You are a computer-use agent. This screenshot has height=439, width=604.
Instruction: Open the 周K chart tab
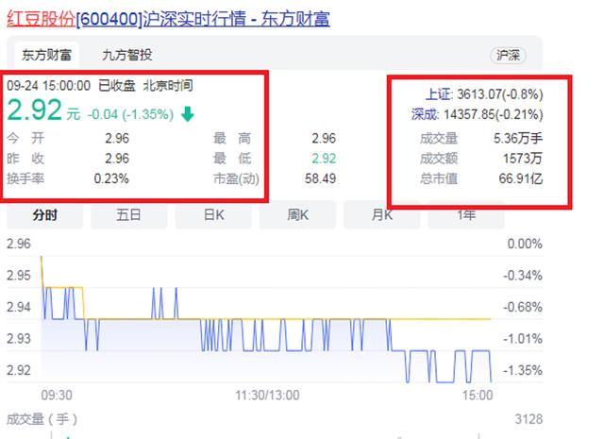tap(298, 215)
